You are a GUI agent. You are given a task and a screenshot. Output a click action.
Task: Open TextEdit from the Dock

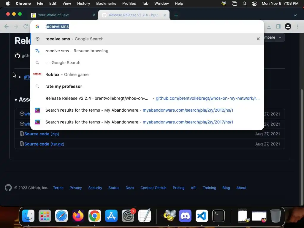click(145, 216)
